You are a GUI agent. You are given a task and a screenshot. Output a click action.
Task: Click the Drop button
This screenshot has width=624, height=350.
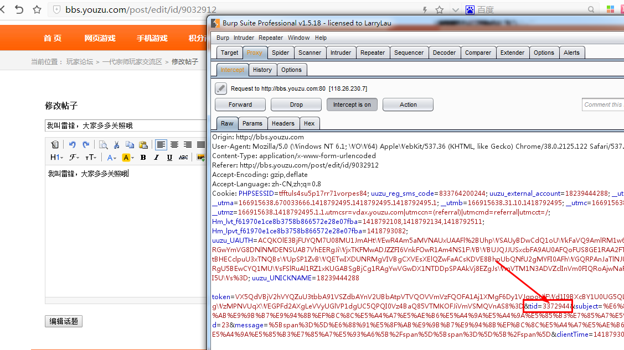[x=296, y=105]
